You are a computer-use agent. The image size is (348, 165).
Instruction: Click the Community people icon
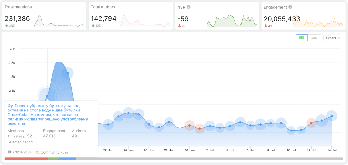pyautogui.click(x=38, y=152)
